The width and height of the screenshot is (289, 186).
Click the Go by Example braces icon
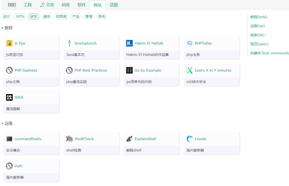coord(130,70)
